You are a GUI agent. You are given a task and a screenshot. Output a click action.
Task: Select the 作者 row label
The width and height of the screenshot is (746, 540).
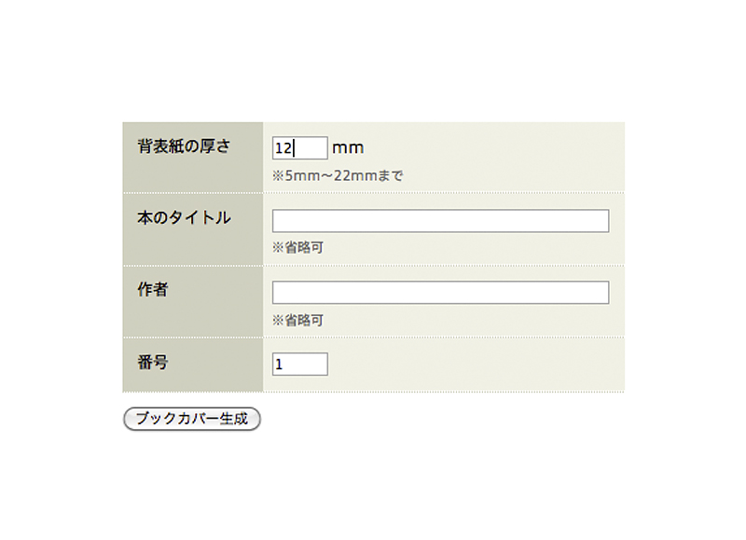click(153, 289)
